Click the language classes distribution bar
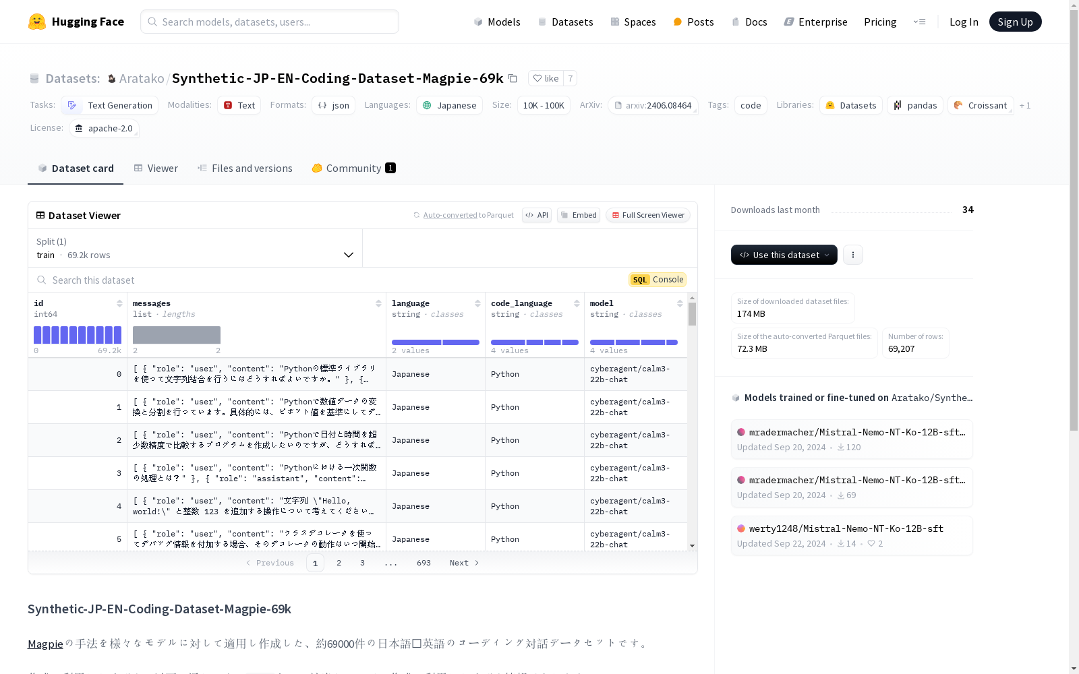The width and height of the screenshot is (1079, 674). coord(436,342)
